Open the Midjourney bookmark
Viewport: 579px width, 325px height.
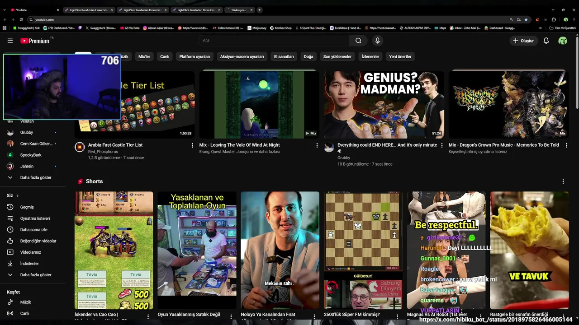(x=257, y=28)
